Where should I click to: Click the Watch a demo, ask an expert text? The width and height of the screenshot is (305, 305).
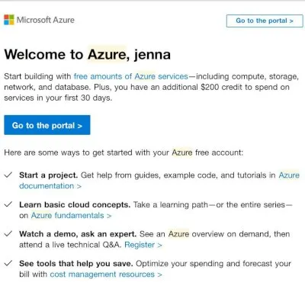click(78, 234)
